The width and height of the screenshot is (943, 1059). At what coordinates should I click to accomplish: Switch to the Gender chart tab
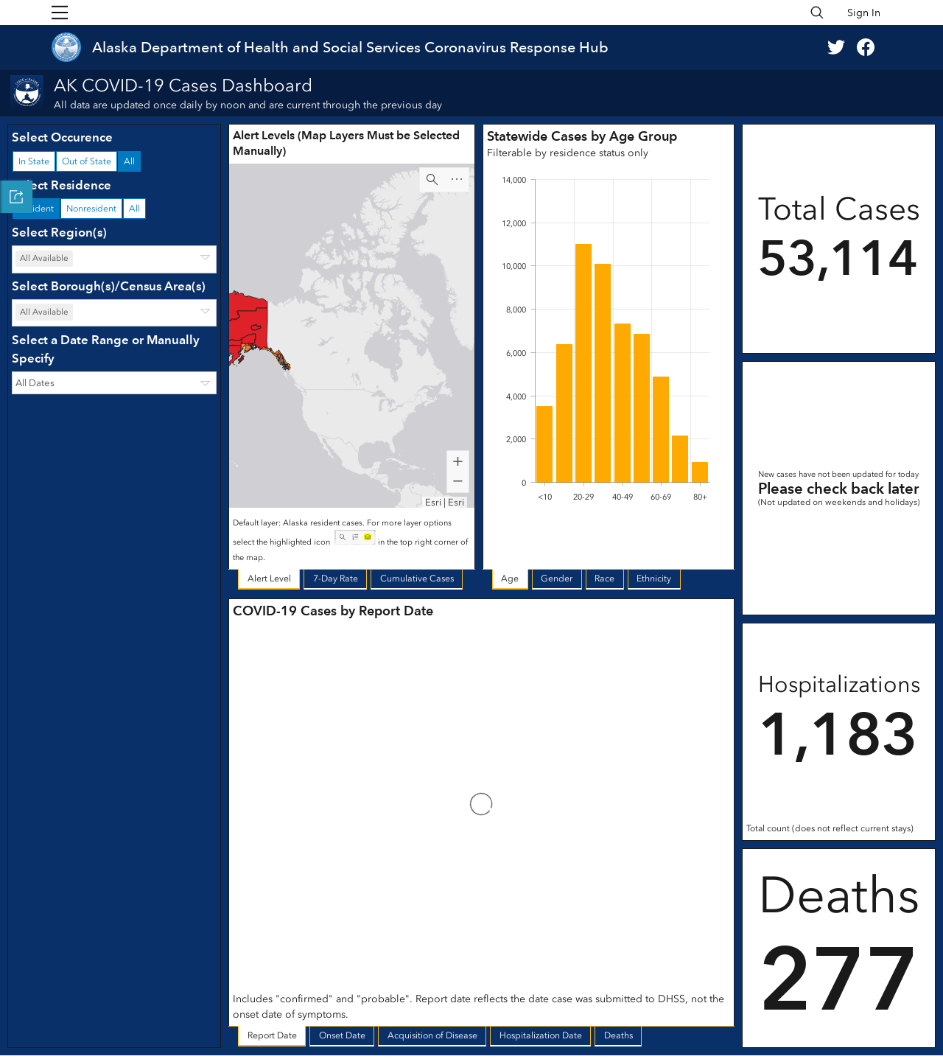(x=556, y=579)
